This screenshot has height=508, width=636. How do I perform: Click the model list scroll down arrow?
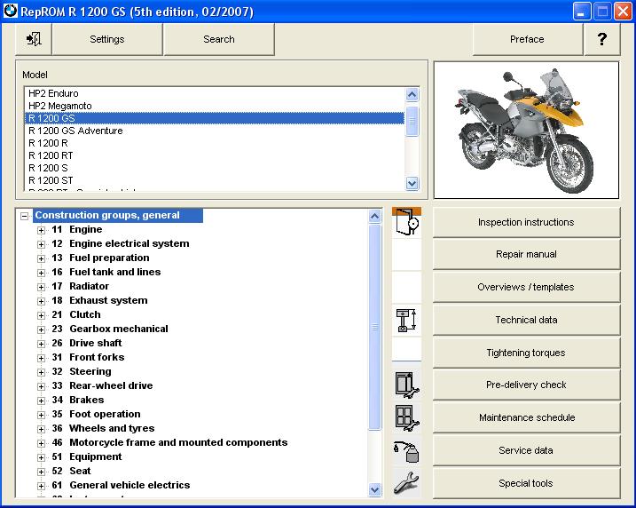point(412,183)
